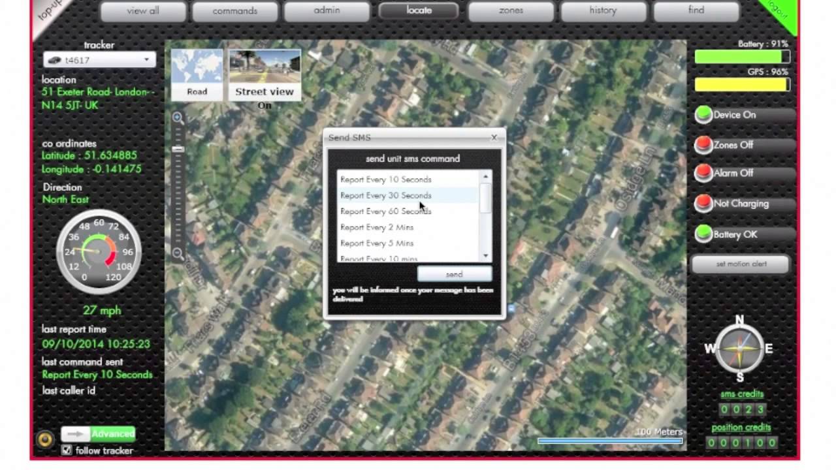Click the sms credits counter

point(742,409)
